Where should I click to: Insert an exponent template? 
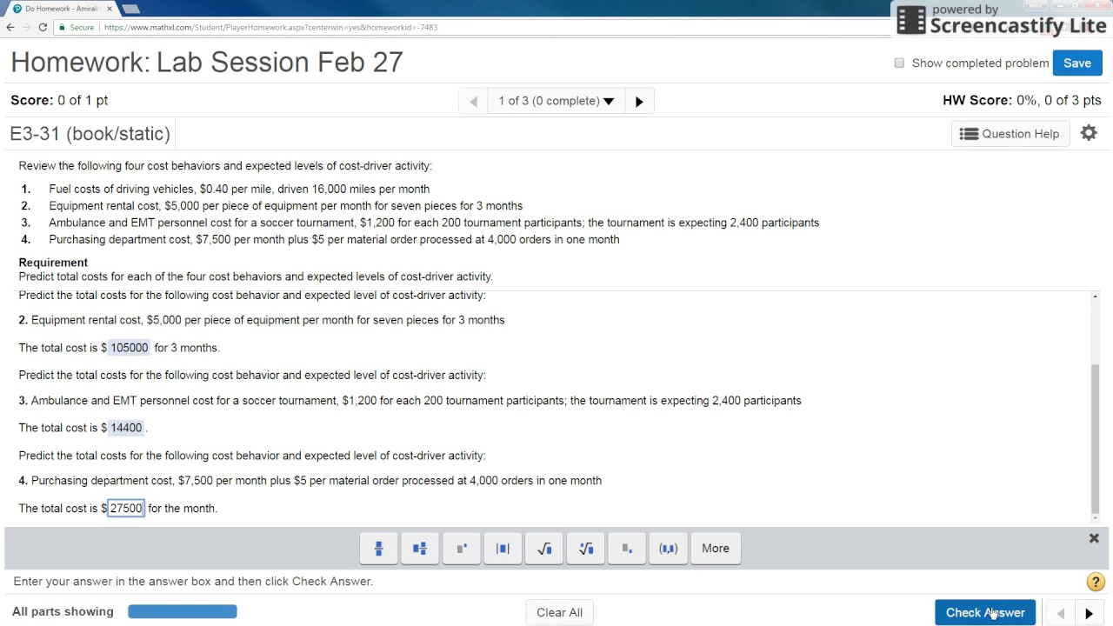pos(462,549)
